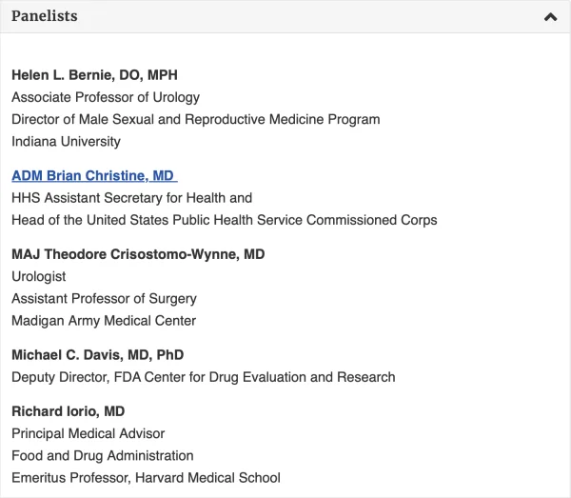The width and height of the screenshot is (571, 498).
Task: Select the Principal Medical Advisor line
Action: [x=88, y=433]
